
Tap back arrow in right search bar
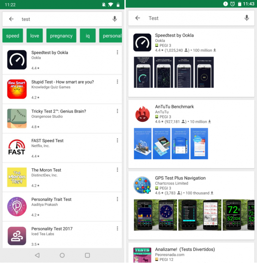click(137, 18)
